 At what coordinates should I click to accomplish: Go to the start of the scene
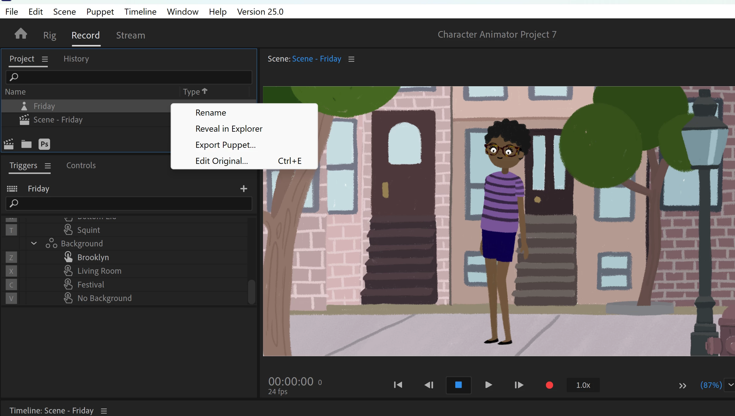point(398,385)
